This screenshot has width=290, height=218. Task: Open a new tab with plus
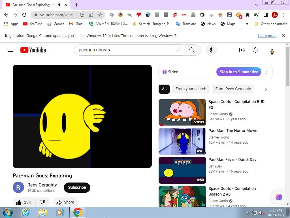click(x=76, y=5)
